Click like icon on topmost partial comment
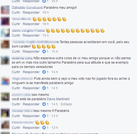Screen dimensions: 137x134 click(44, 1)
